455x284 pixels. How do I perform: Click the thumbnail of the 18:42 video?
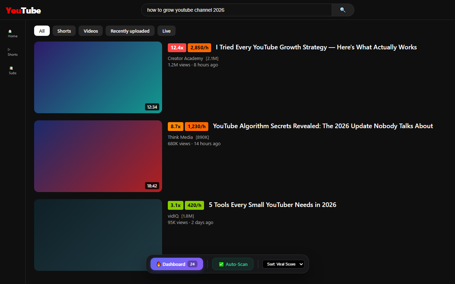[x=98, y=156]
